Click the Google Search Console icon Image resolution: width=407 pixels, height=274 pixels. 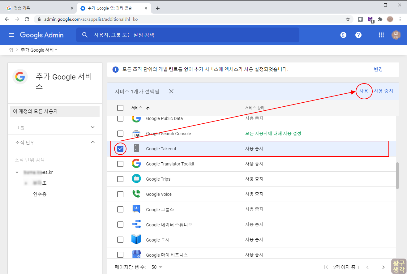[x=136, y=134]
